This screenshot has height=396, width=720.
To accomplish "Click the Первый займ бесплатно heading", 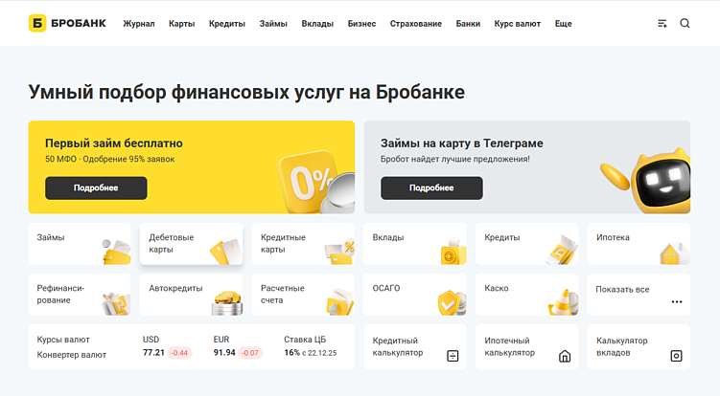I will pos(114,143).
